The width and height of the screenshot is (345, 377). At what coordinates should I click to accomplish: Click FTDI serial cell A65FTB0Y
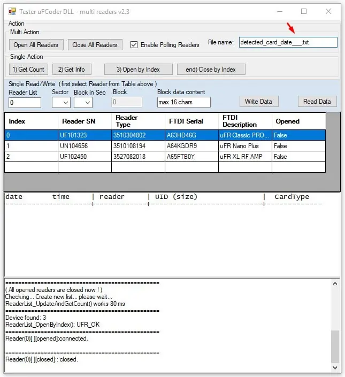[x=191, y=157]
